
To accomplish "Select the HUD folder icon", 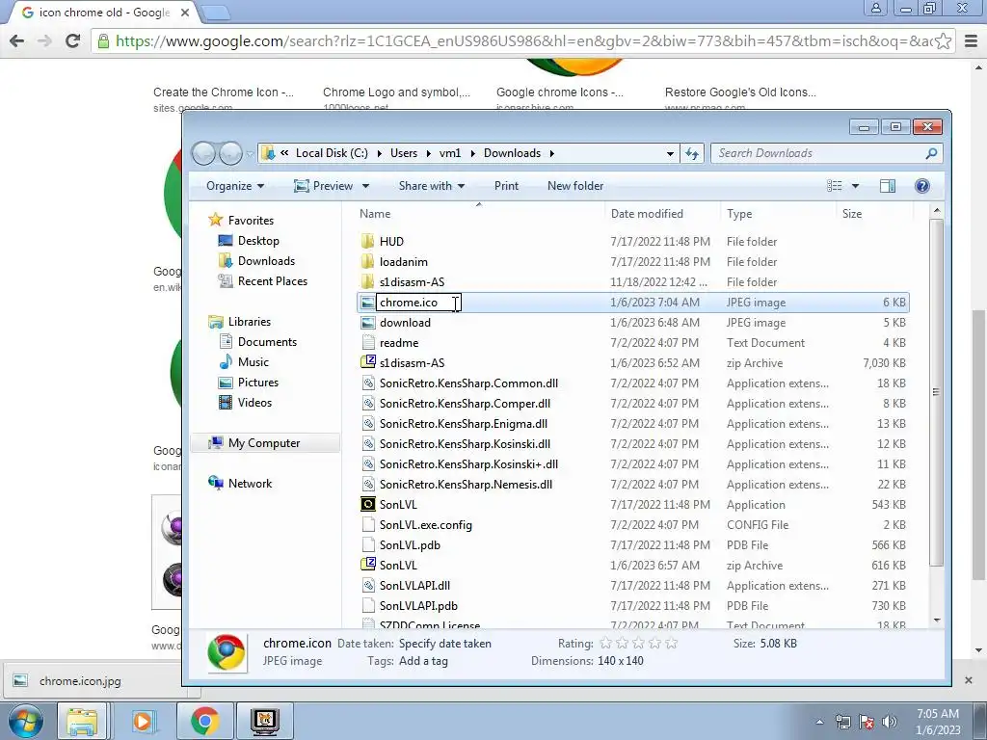I will [x=367, y=241].
